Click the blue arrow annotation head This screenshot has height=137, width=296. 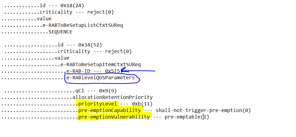coord(124,71)
